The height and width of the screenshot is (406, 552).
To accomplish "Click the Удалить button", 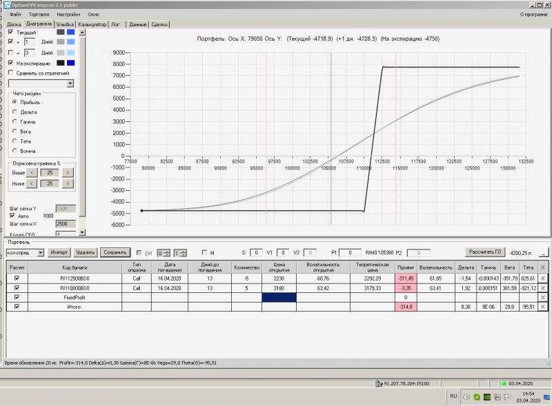I will 85,252.
